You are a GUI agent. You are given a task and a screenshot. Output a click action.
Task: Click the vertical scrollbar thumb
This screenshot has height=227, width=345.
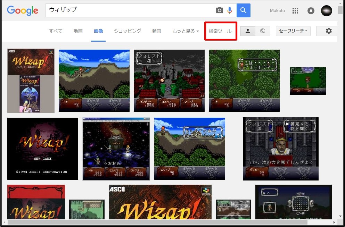(340, 10)
